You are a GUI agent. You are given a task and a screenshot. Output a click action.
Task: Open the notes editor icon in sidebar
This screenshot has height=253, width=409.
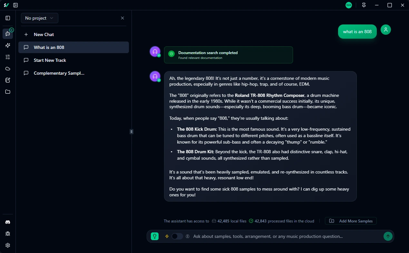(x=8, y=80)
